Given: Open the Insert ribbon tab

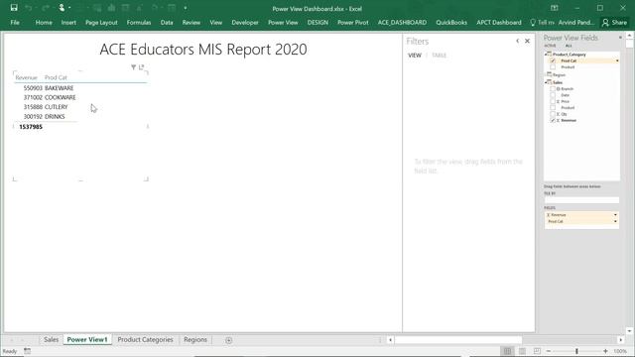Looking at the screenshot, I should (x=68, y=23).
